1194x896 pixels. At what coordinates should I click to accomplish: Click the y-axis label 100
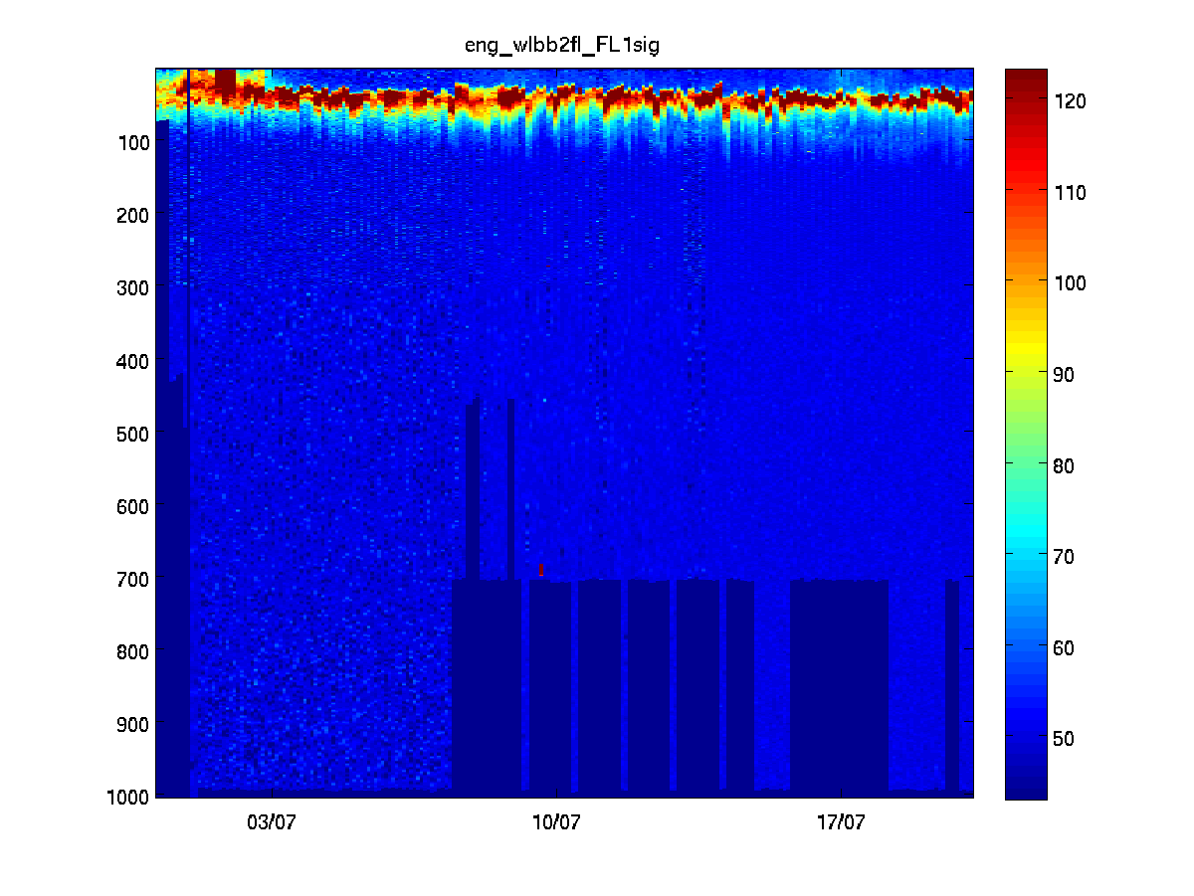(x=134, y=142)
